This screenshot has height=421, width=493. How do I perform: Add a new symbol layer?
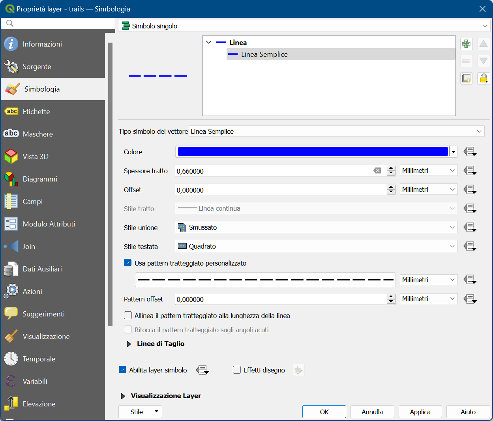[x=466, y=44]
